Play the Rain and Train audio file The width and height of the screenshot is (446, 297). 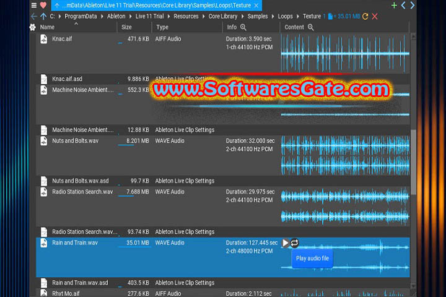(286, 243)
